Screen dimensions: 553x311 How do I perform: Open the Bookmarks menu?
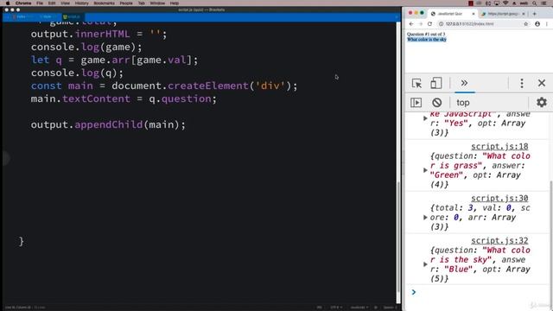click(104, 3)
